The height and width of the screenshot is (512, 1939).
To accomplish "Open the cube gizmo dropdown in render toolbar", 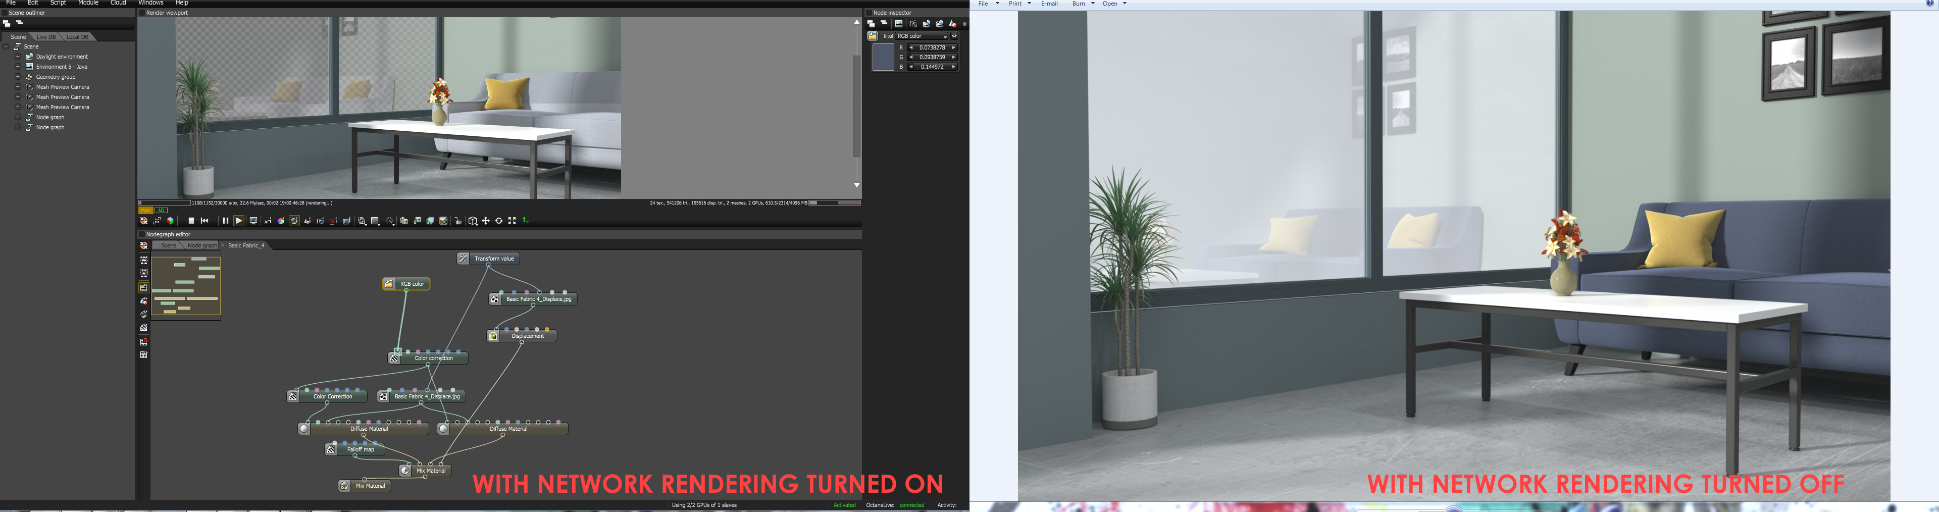I will 473,221.
